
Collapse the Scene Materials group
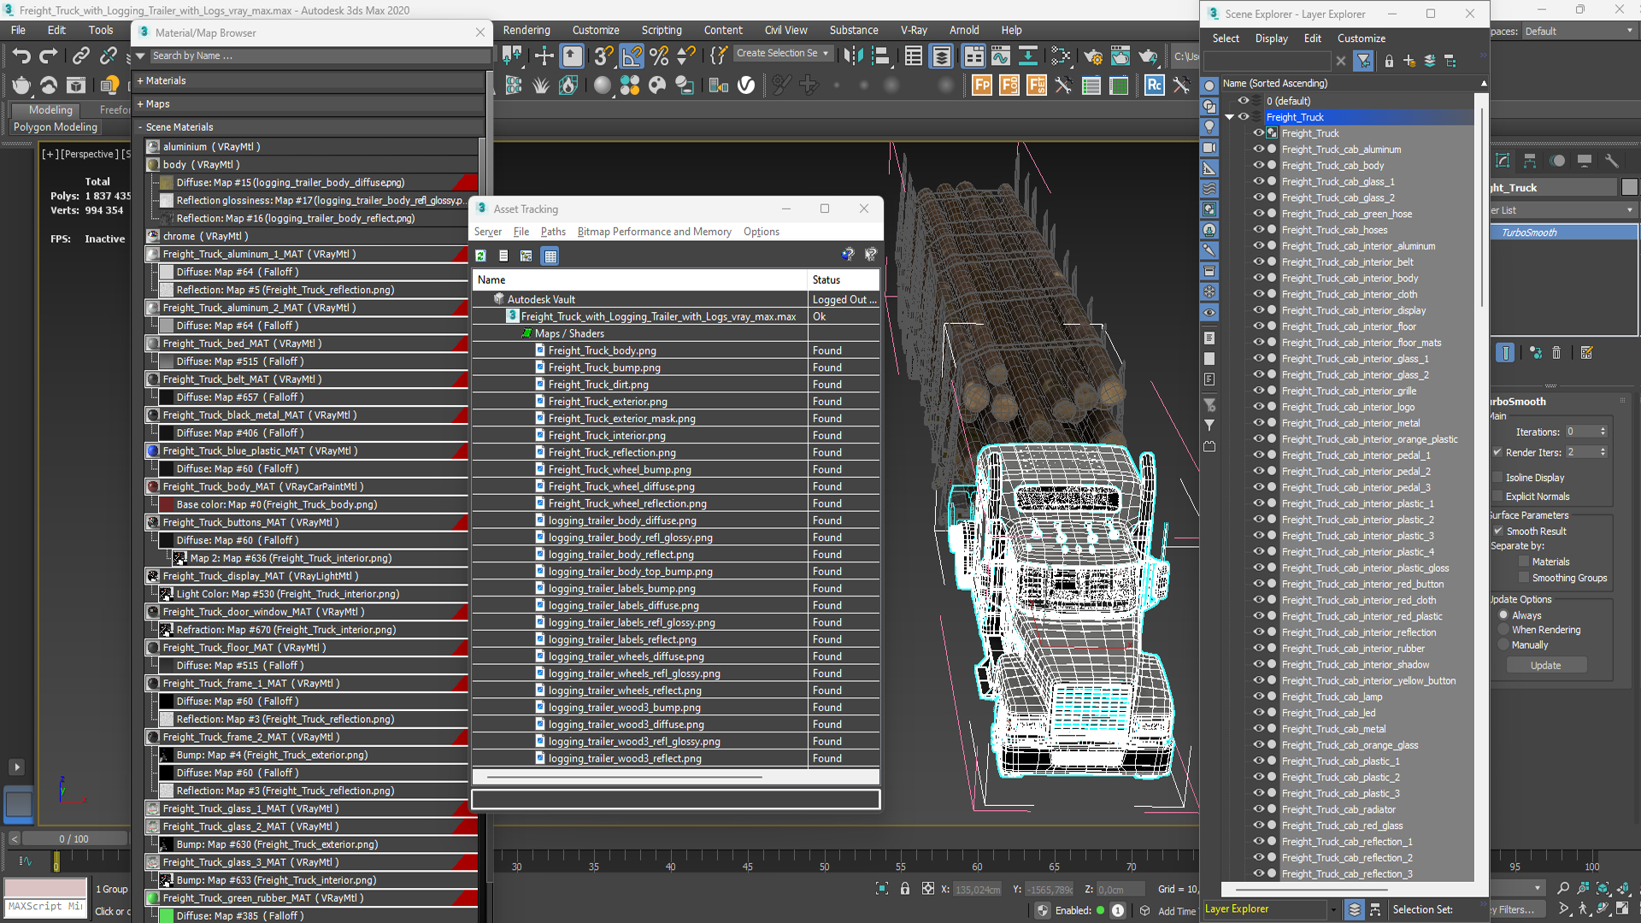click(x=140, y=126)
